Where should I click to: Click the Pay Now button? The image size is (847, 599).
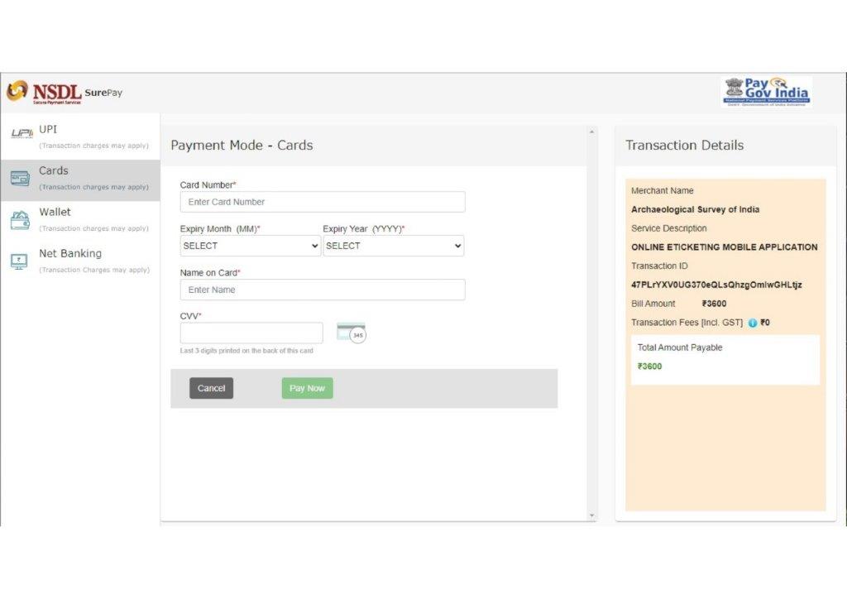click(x=307, y=388)
